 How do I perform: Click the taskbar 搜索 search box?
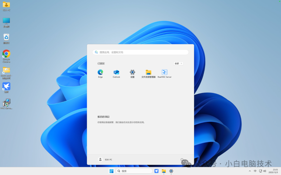click(134, 171)
